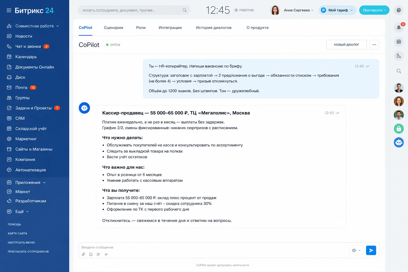The image size is (408, 272).
Task: Open the eye visibility dropdown in message box
Action: click(x=356, y=250)
